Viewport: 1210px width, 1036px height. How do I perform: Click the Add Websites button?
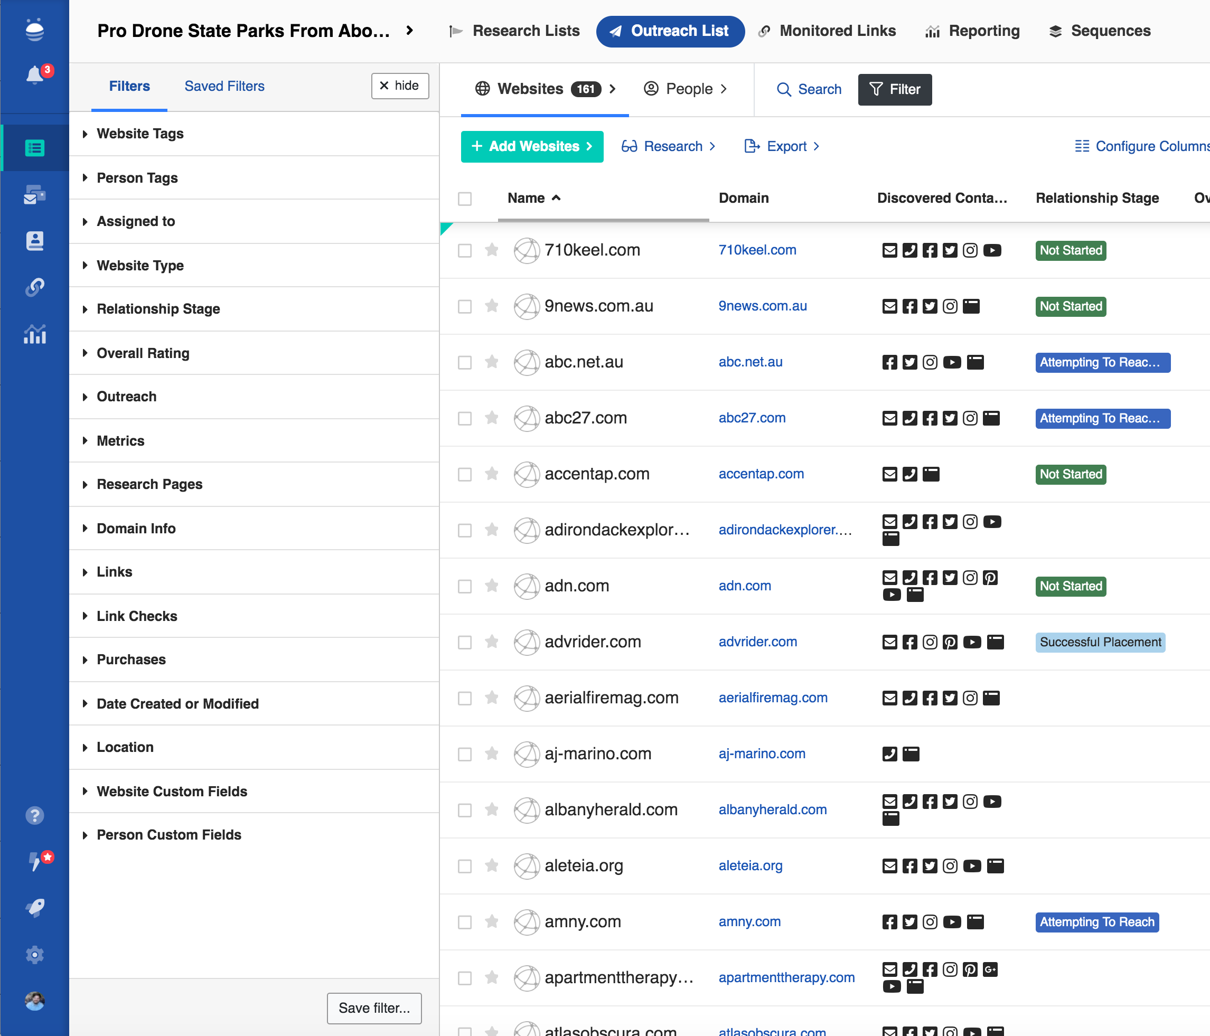[x=531, y=146]
